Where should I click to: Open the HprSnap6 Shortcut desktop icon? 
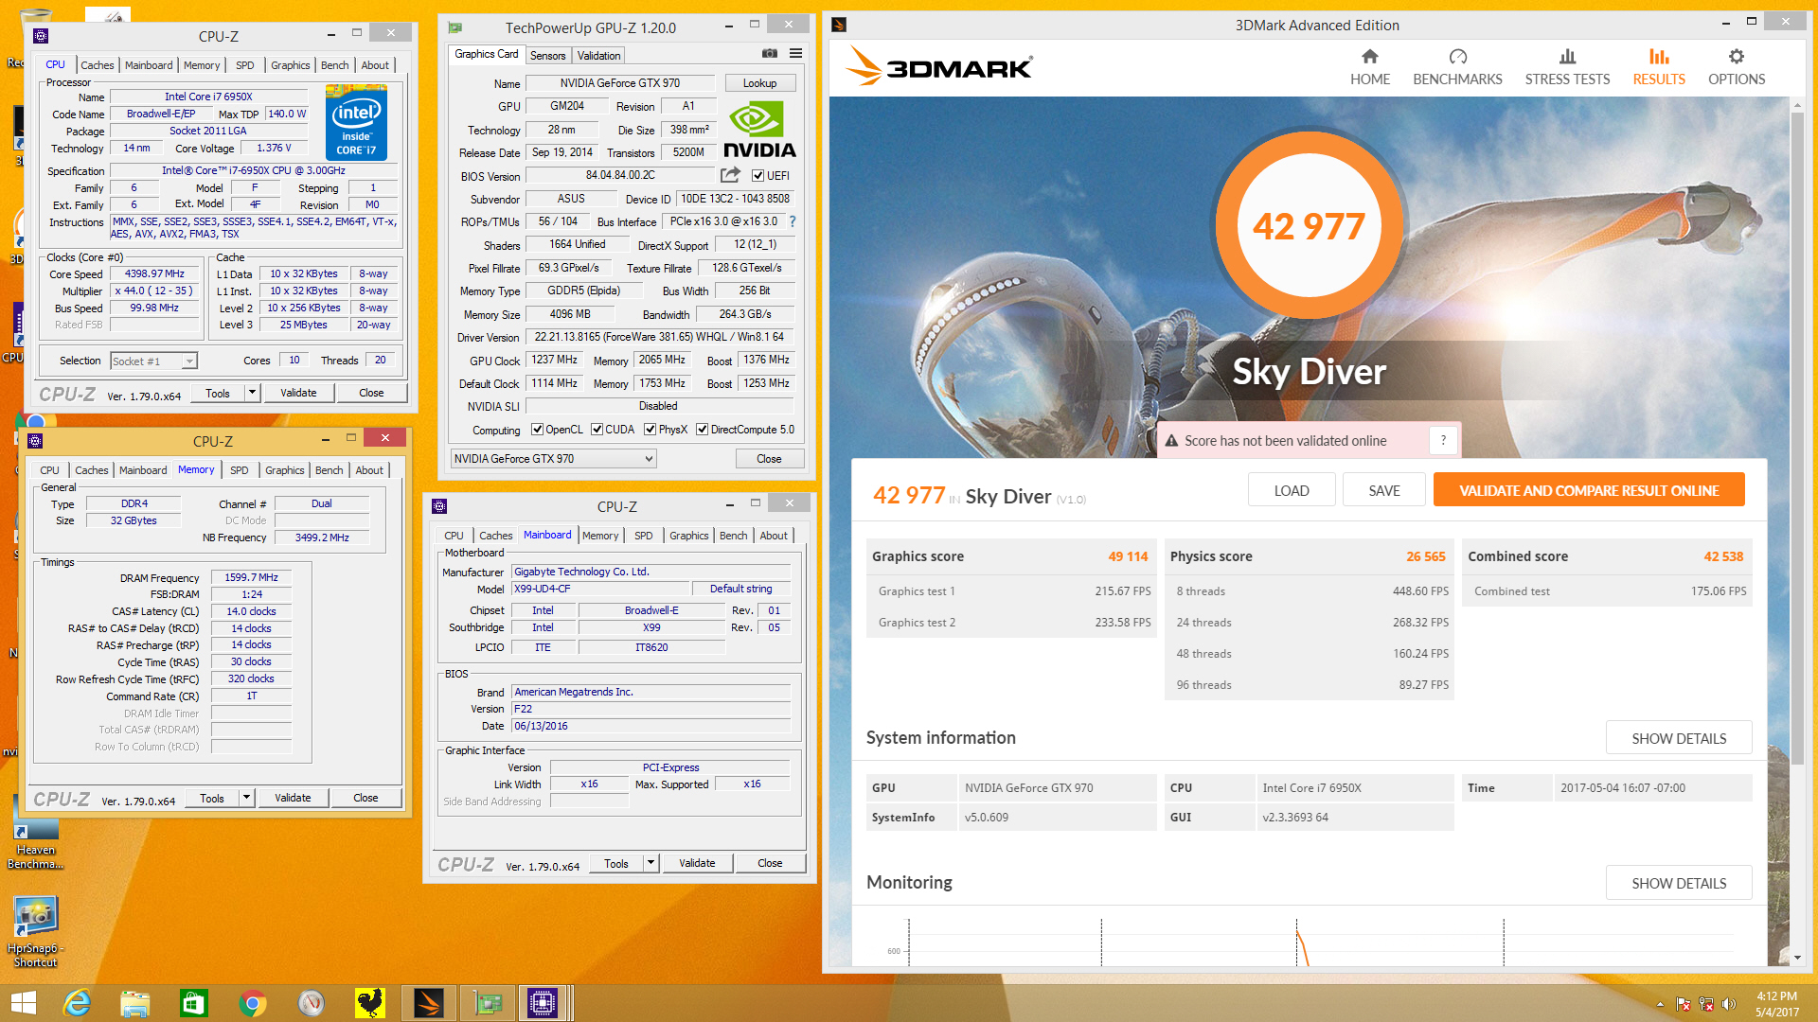[x=35, y=932]
